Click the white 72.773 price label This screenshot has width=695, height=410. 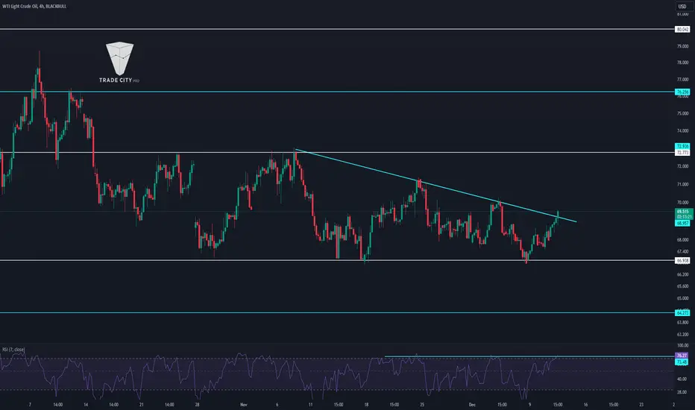pyautogui.click(x=682, y=153)
